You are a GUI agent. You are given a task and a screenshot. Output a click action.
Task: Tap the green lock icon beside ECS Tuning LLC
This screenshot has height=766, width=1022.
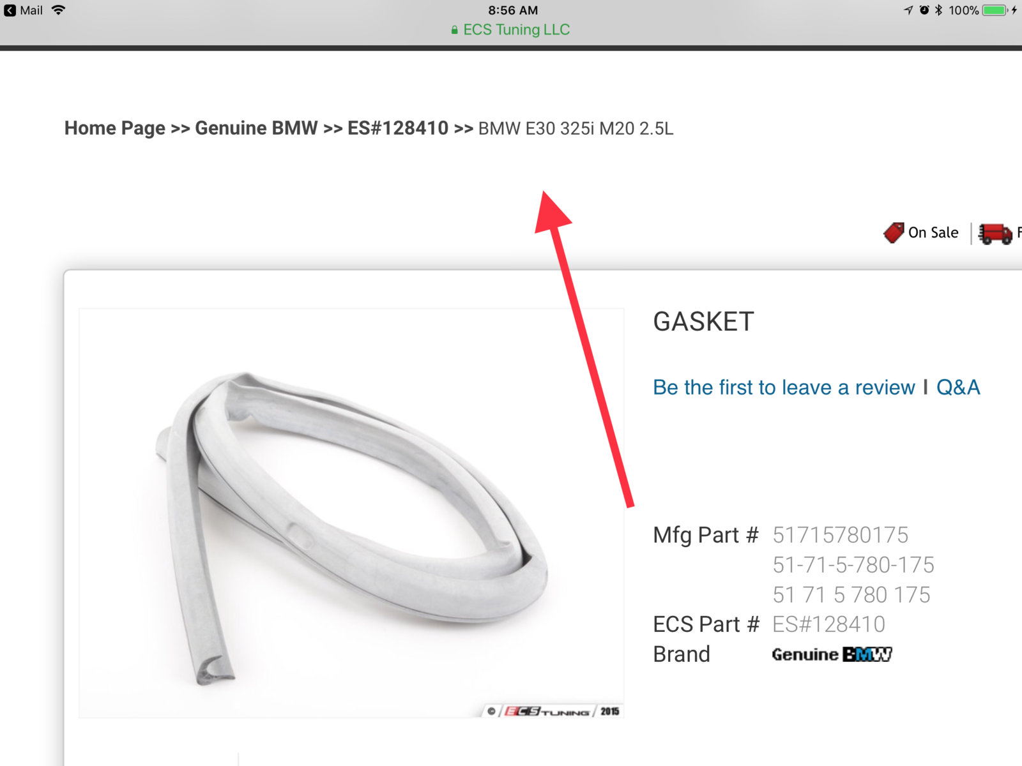[454, 30]
